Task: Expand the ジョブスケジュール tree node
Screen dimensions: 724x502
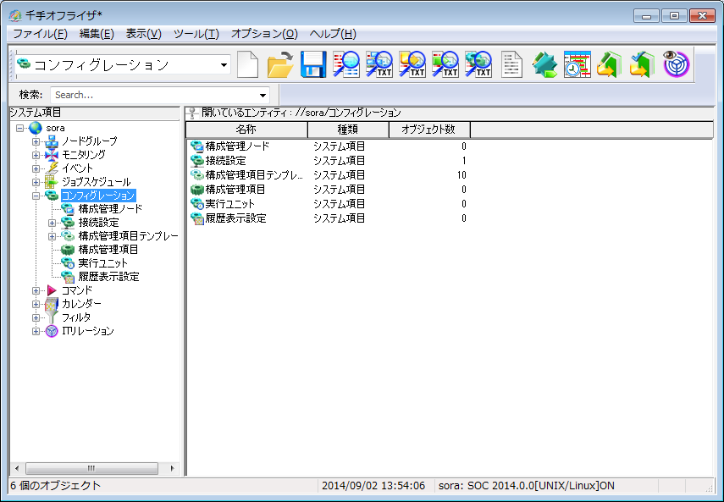Action: (36, 182)
